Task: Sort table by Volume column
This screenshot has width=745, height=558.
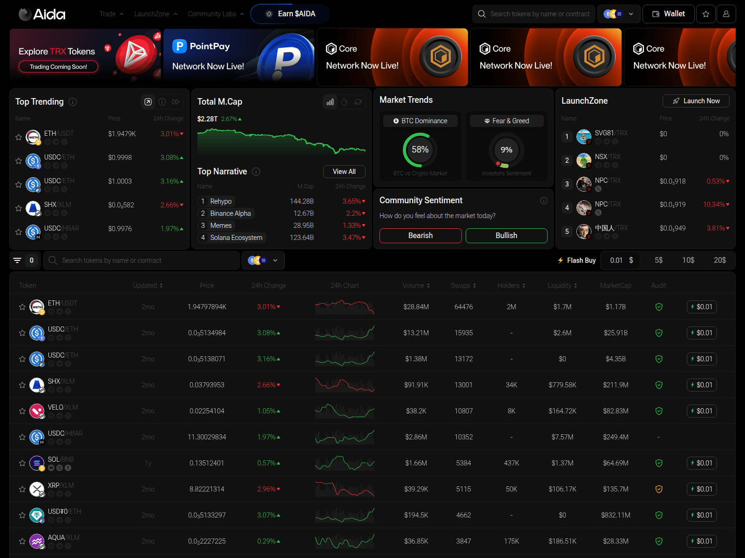Action: tap(416, 286)
